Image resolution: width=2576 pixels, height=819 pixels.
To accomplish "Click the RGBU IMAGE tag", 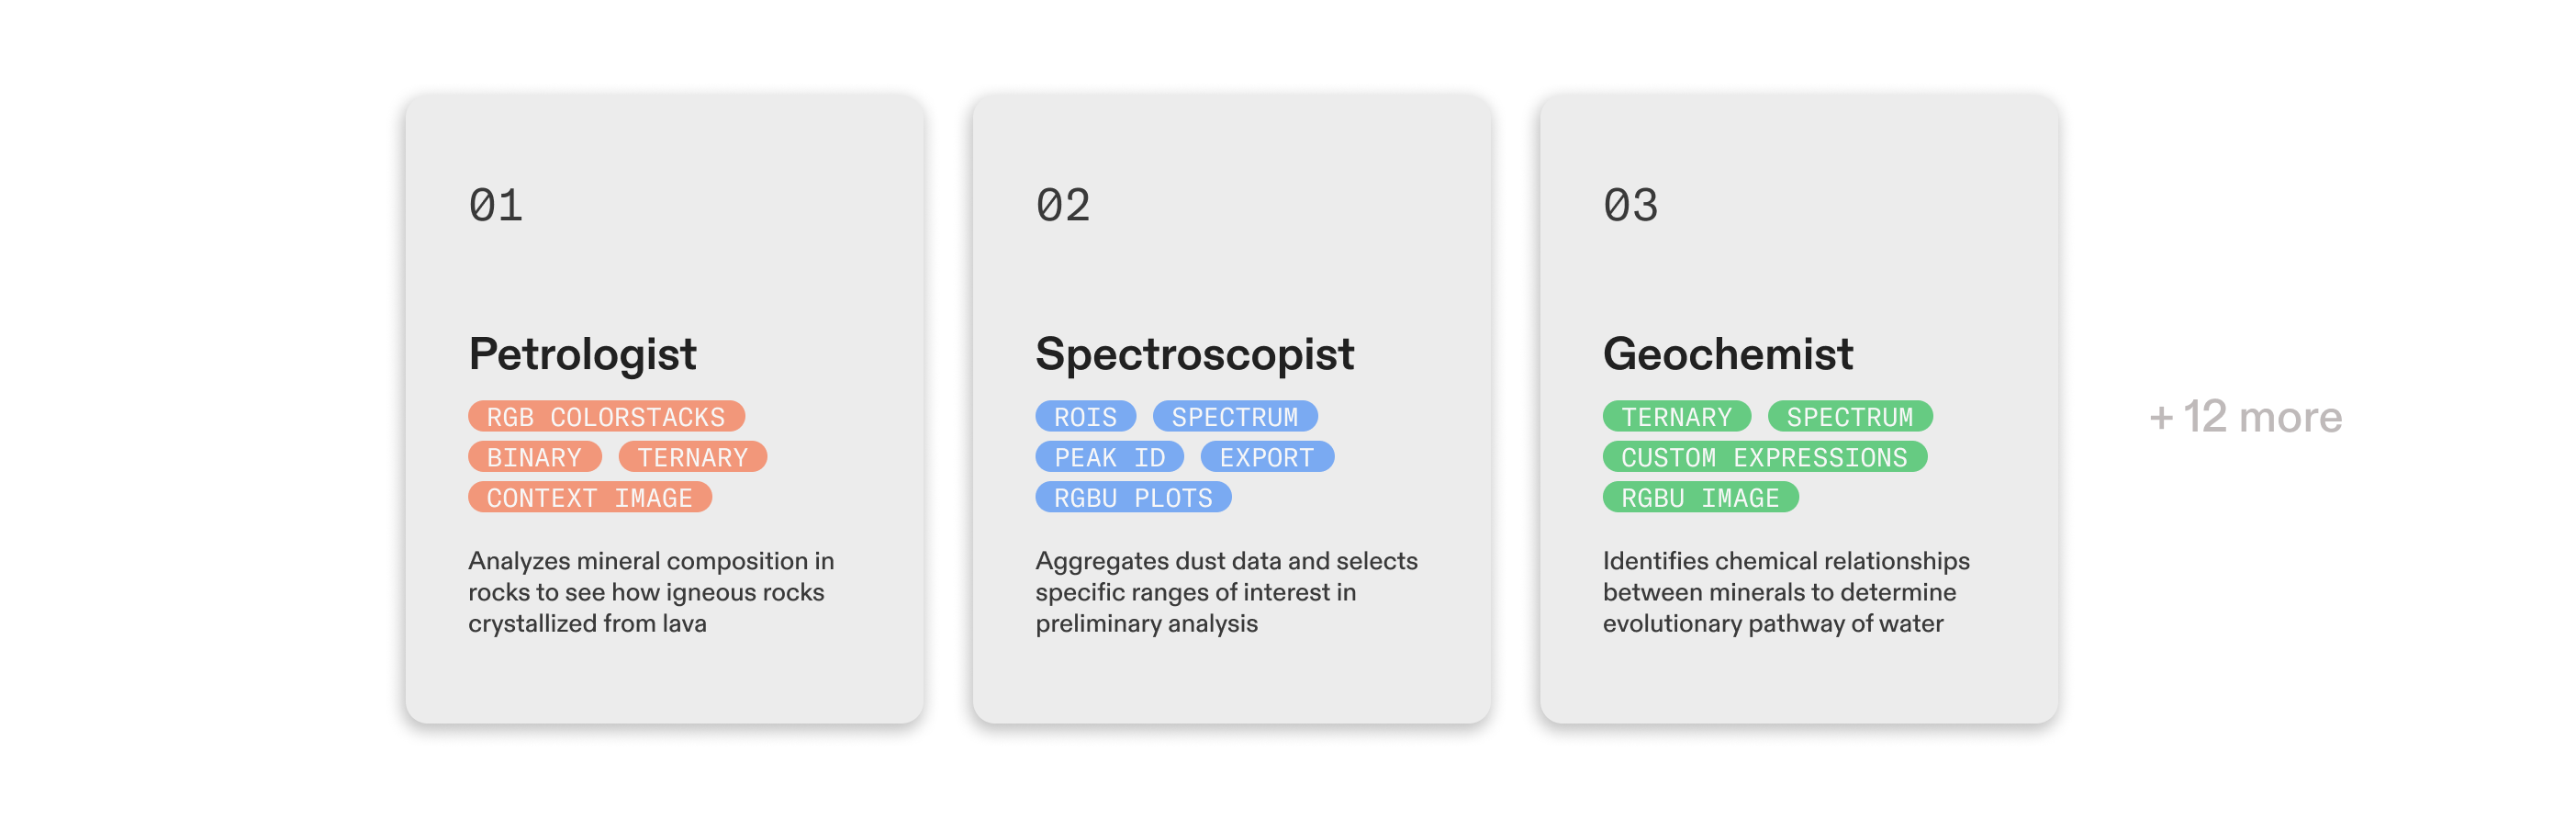I will [x=1700, y=497].
